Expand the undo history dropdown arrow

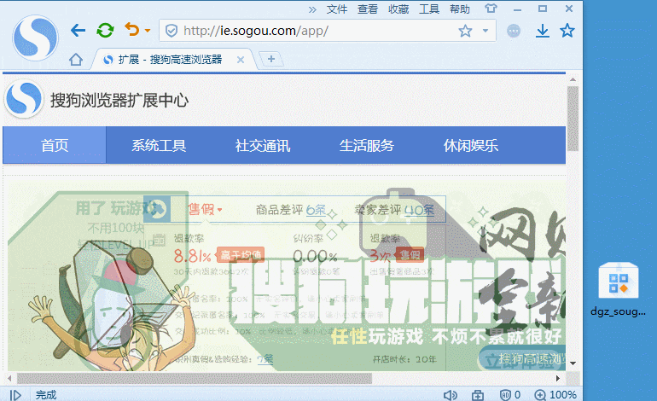tap(148, 32)
